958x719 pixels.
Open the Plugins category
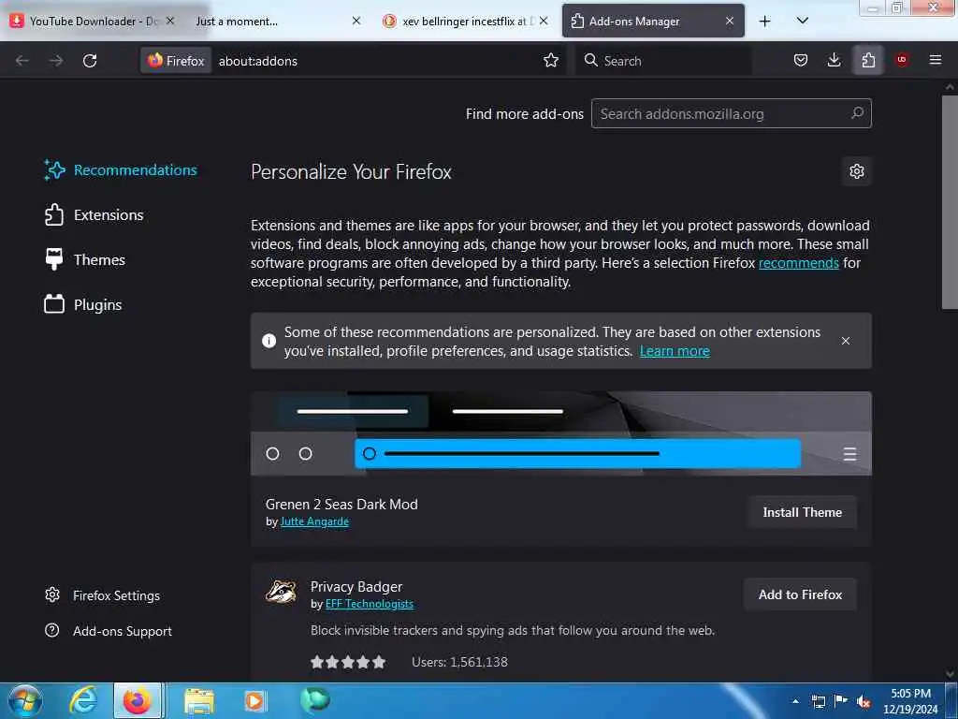click(83, 304)
